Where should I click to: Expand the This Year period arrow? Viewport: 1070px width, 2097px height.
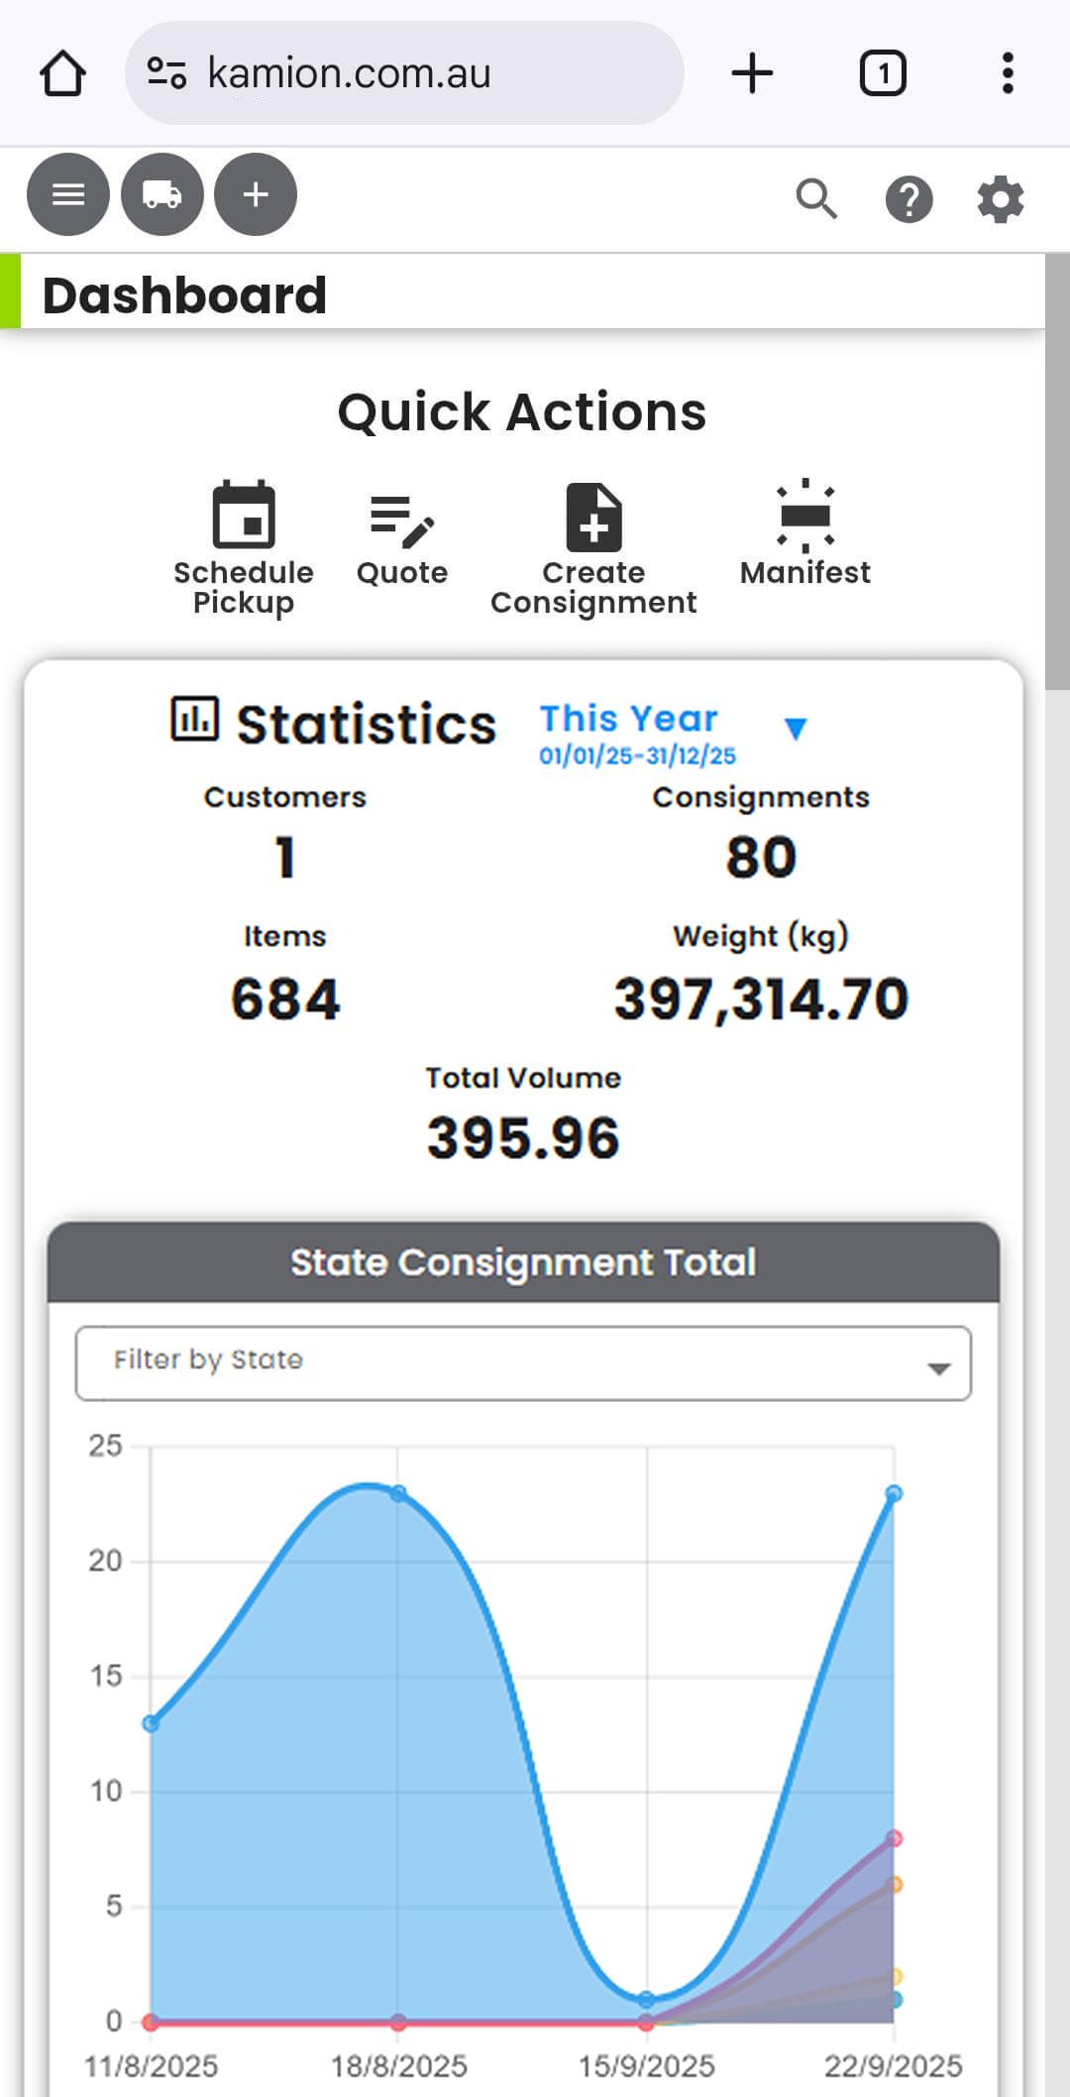pos(795,729)
